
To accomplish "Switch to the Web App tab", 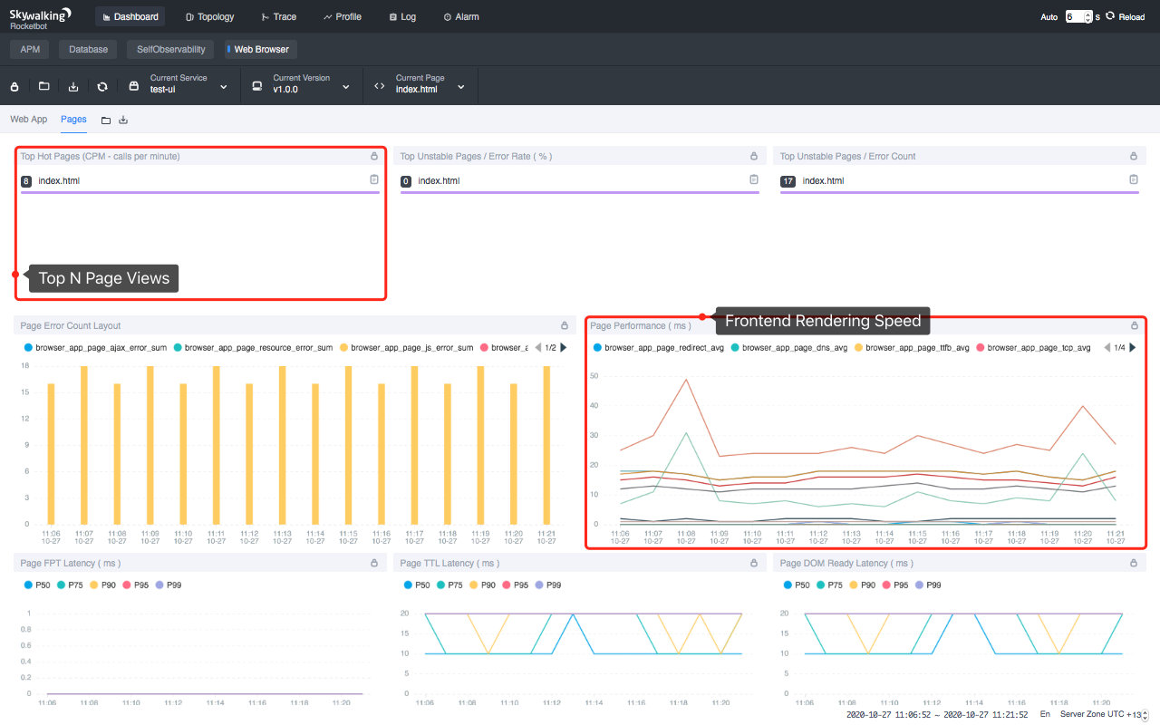I will coord(28,119).
